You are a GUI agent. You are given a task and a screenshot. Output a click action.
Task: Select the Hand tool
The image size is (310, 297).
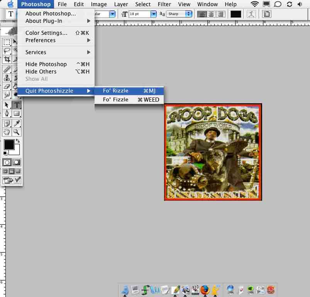[7, 132]
